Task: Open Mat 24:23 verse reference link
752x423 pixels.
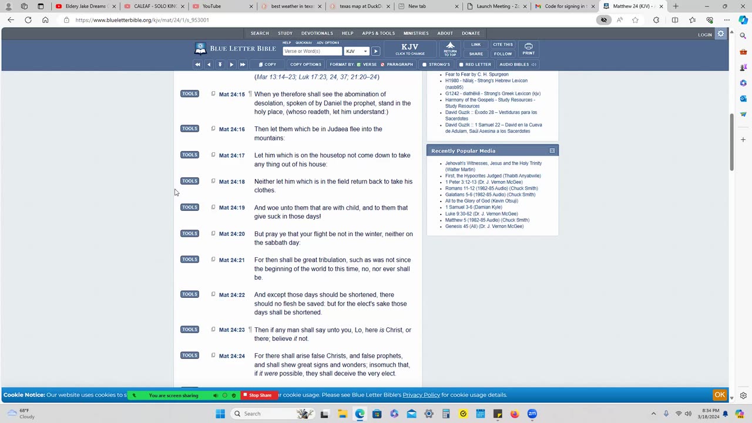Action: tap(231, 330)
